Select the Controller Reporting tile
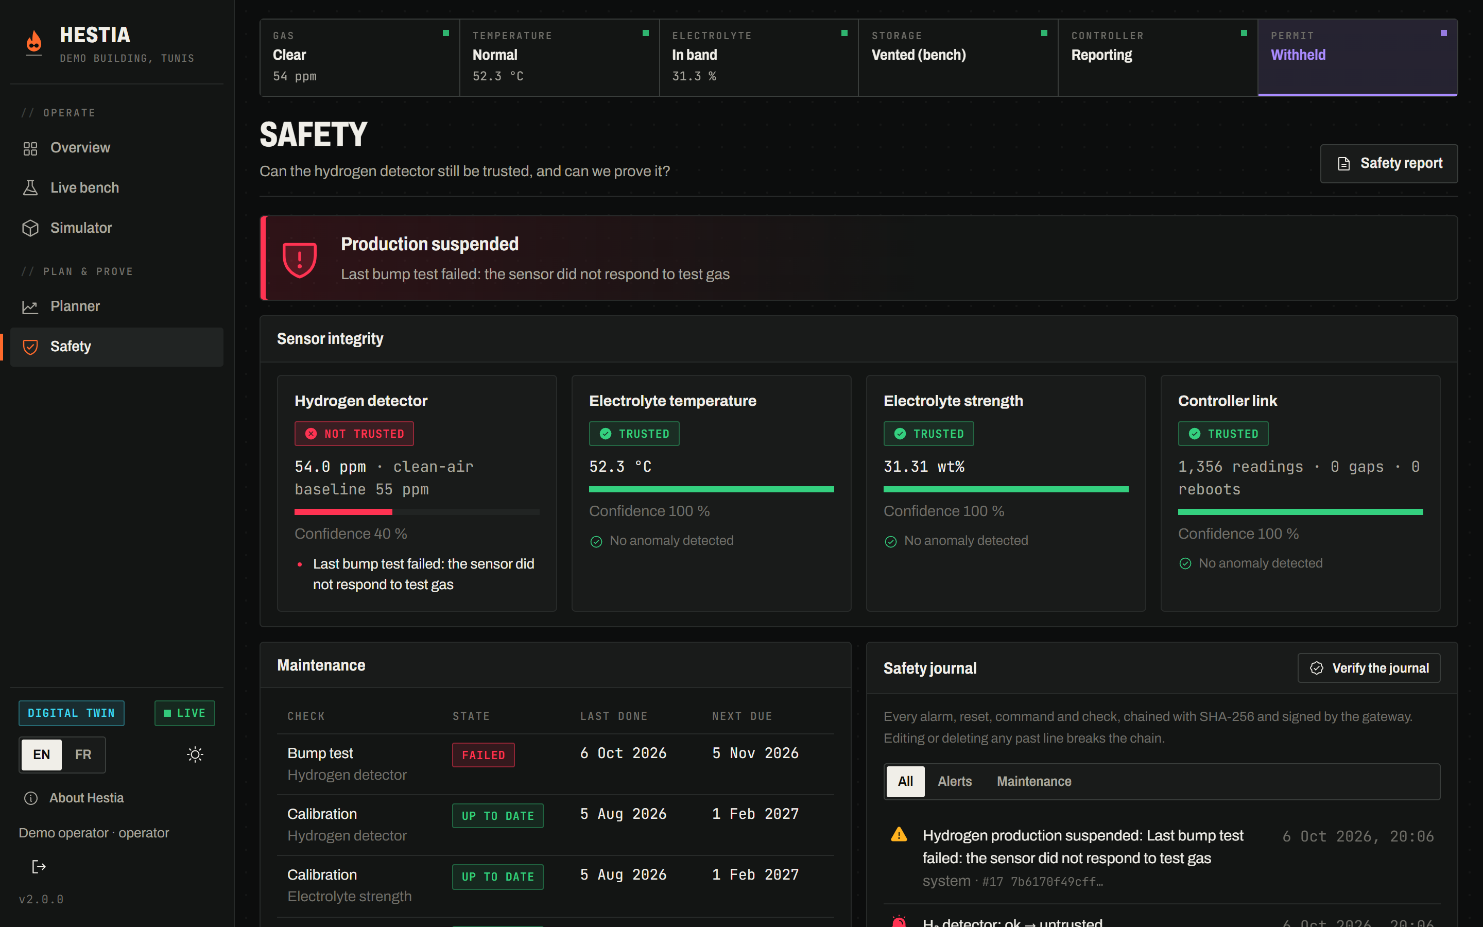Image resolution: width=1483 pixels, height=927 pixels. (1158, 58)
